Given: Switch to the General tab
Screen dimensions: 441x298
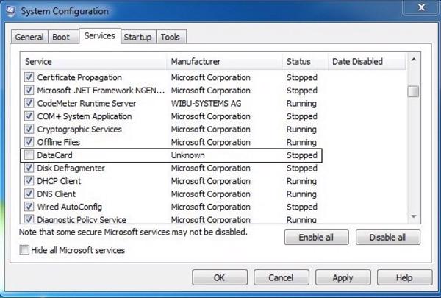Looking at the screenshot, I should [31, 38].
